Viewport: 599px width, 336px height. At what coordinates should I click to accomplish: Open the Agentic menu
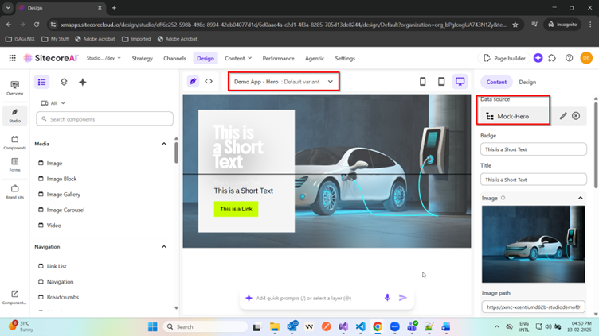(x=315, y=58)
